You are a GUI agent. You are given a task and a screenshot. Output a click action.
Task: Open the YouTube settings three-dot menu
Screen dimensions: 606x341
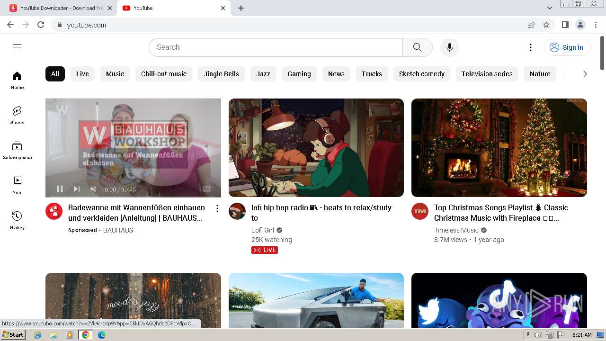531,47
